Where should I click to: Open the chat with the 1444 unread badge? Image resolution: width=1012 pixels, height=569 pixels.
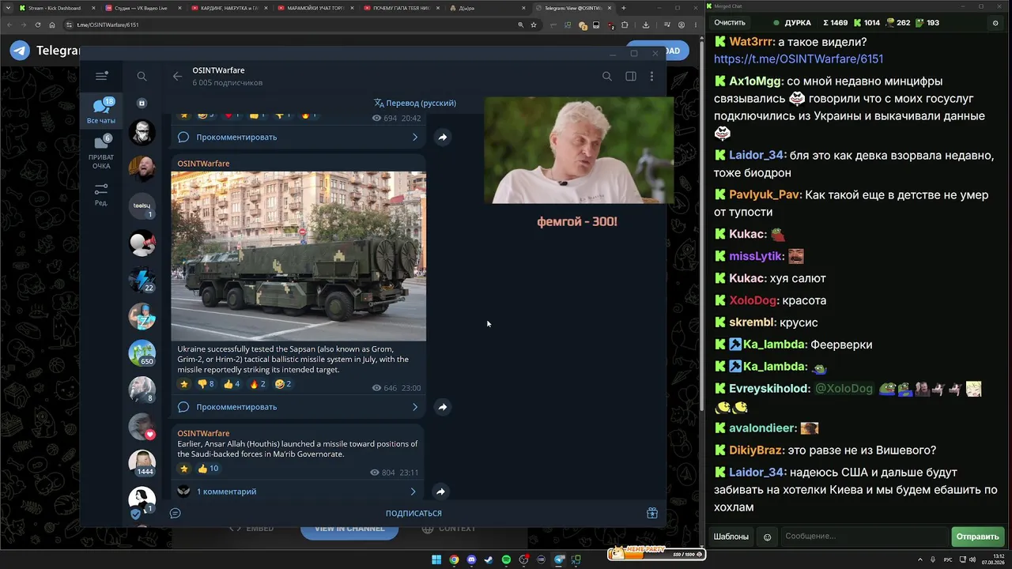tap(142, 462)
